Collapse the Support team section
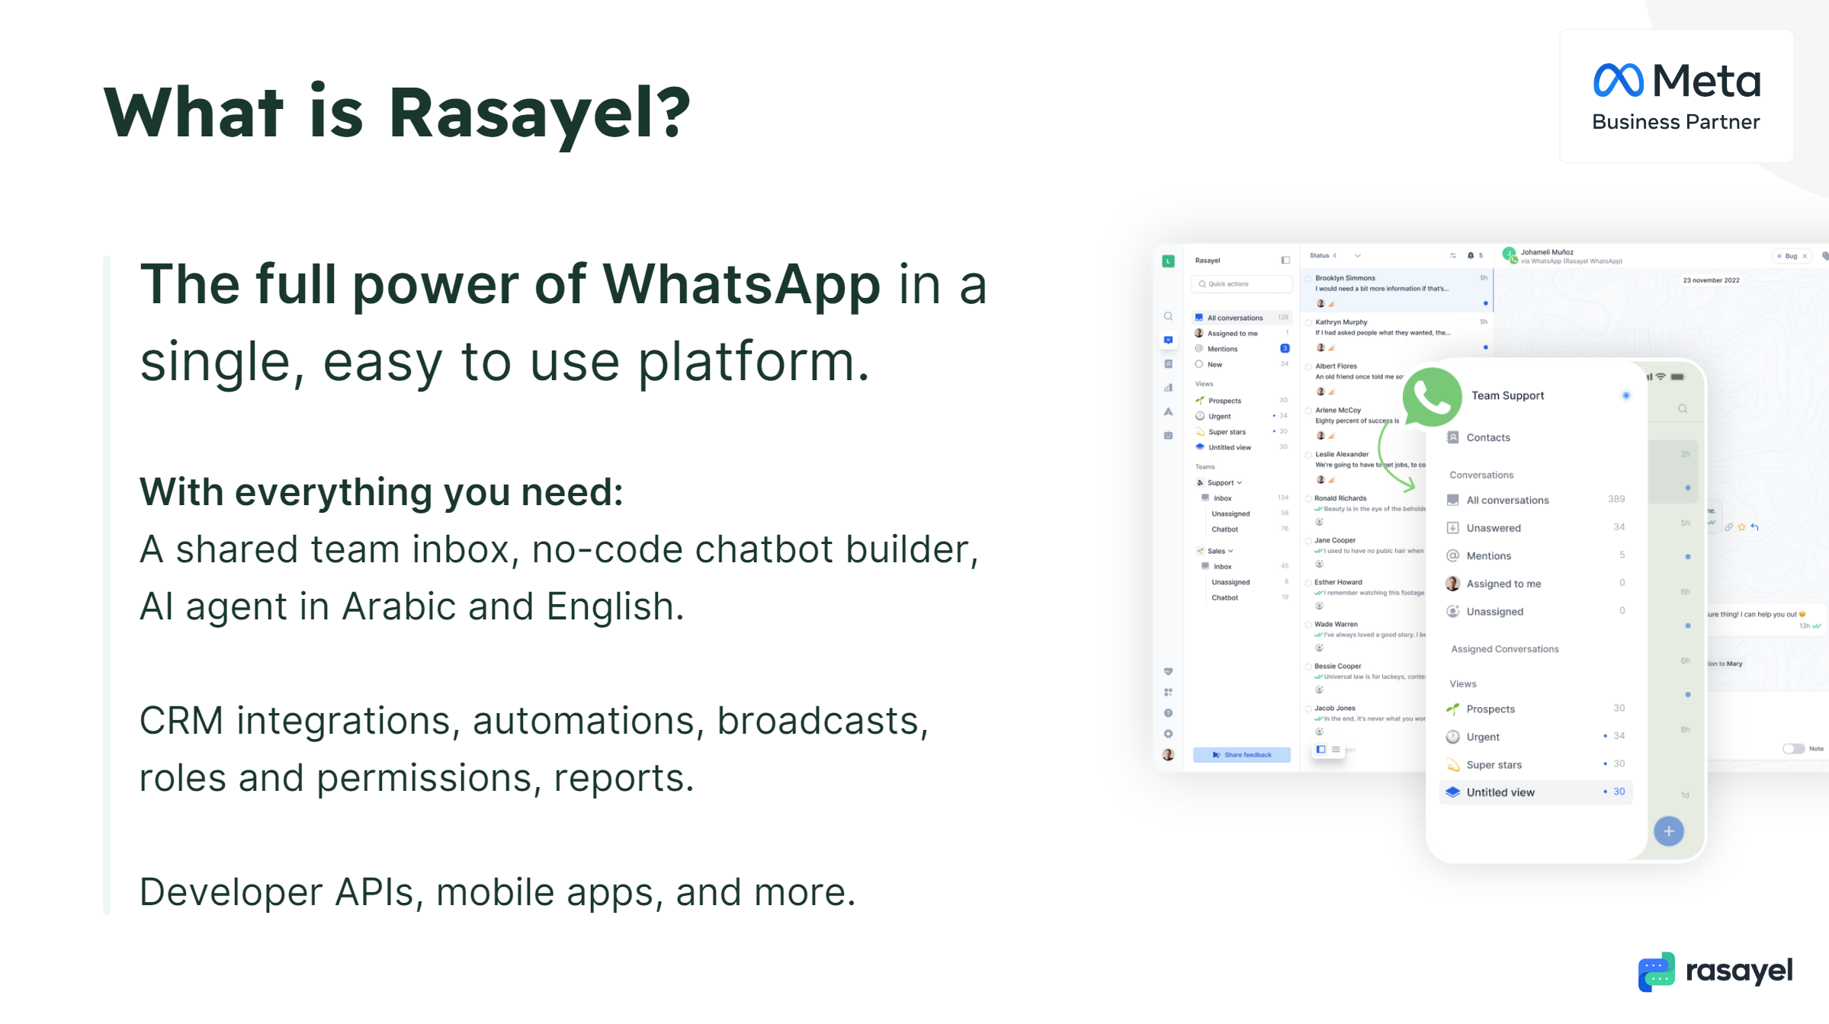1829x1024 pixels. tap(1239, 482)
